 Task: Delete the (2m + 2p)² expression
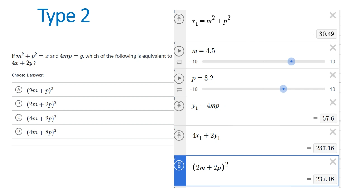click(x=333, y=162)
